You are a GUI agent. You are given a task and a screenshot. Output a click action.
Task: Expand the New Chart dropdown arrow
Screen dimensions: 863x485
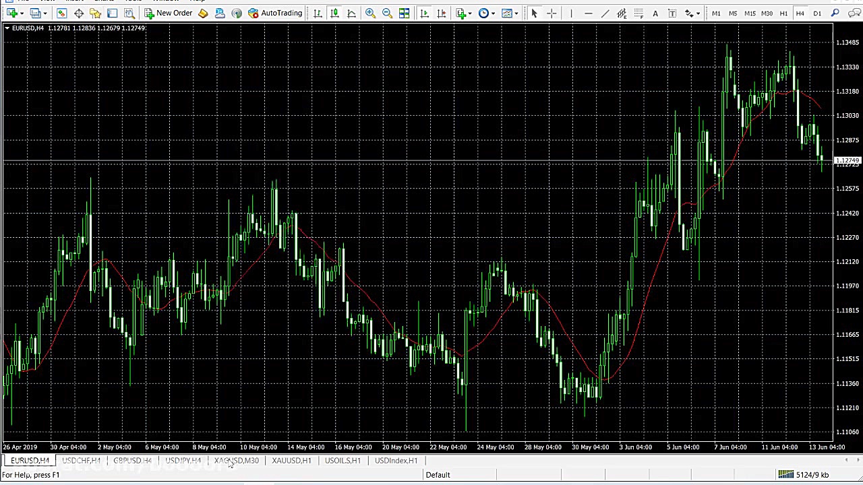(22, 13)
